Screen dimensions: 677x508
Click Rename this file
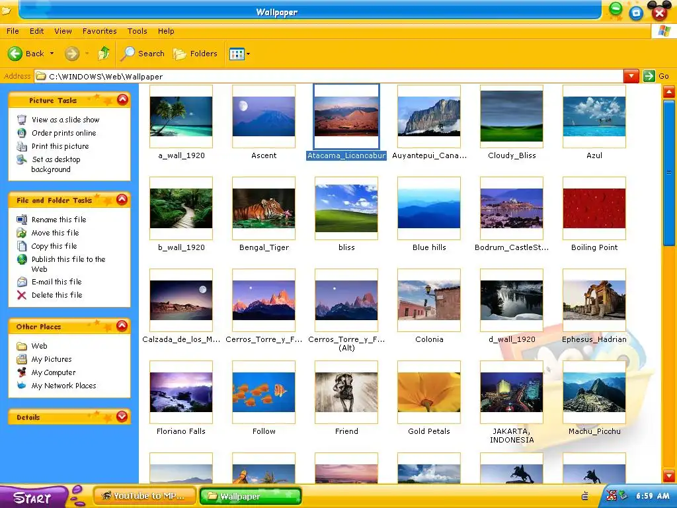coord(59,220)
